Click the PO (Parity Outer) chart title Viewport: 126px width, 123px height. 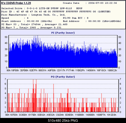[x=63, y=77]
